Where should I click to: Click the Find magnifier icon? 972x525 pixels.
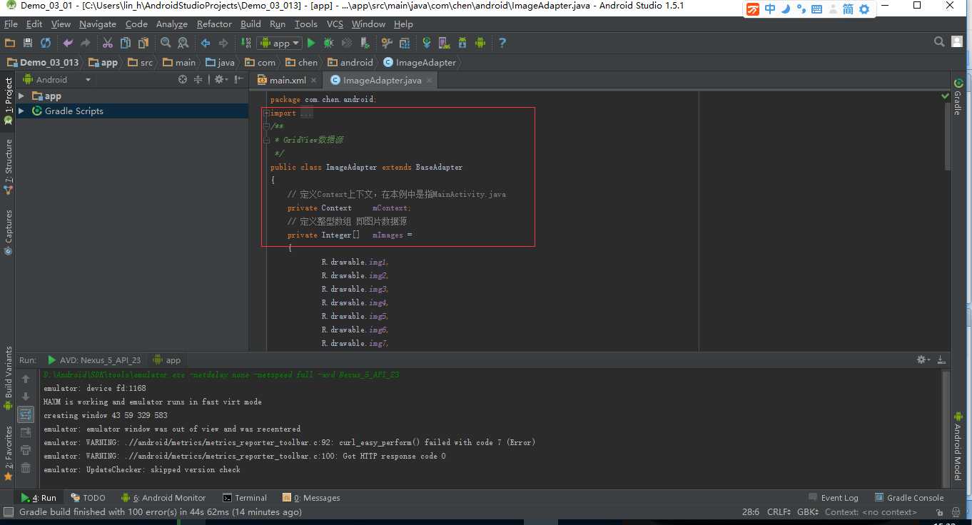tap(166, 43)
